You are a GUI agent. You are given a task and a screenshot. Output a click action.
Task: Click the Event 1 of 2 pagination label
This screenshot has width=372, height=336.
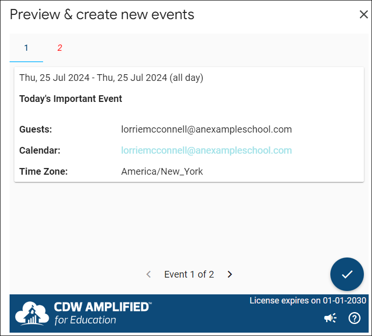click(x=189, y=274)
